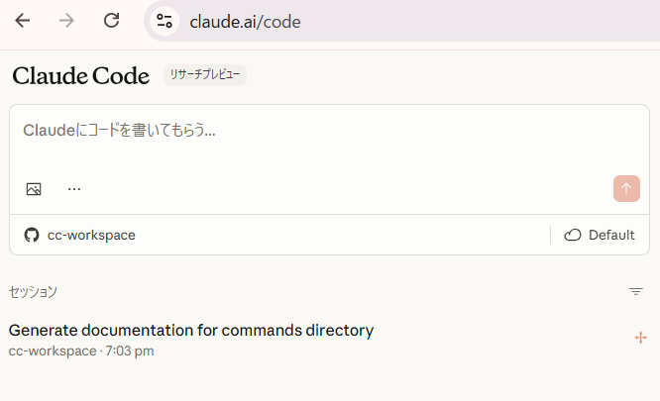Click the browser forward arrow

click(x=66, y=21)
